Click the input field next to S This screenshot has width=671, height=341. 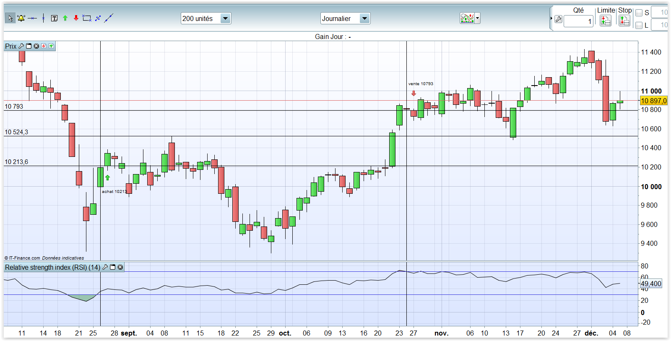(x=659, y=12)
